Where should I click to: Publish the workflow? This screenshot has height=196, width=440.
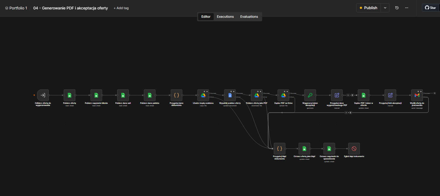click(369, 8)
